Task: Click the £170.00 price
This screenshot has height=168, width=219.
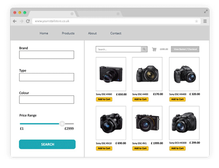Action: pyautogui.click(x=158, y=94)
